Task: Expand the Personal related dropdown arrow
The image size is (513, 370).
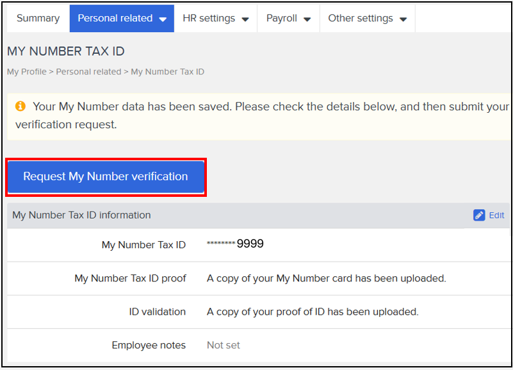Action: [163, 20]
